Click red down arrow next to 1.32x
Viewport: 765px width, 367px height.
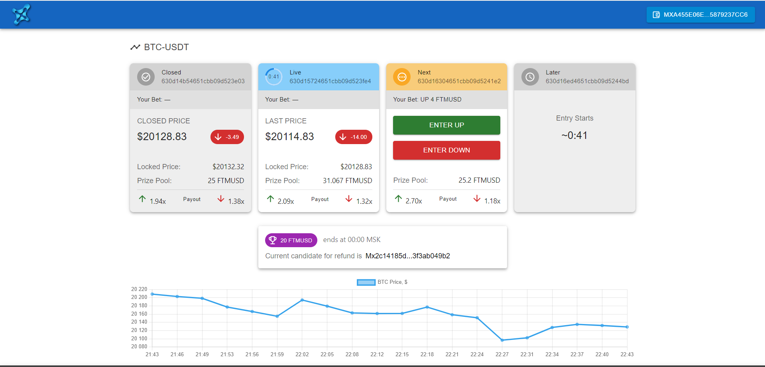[x=349, y=199]
